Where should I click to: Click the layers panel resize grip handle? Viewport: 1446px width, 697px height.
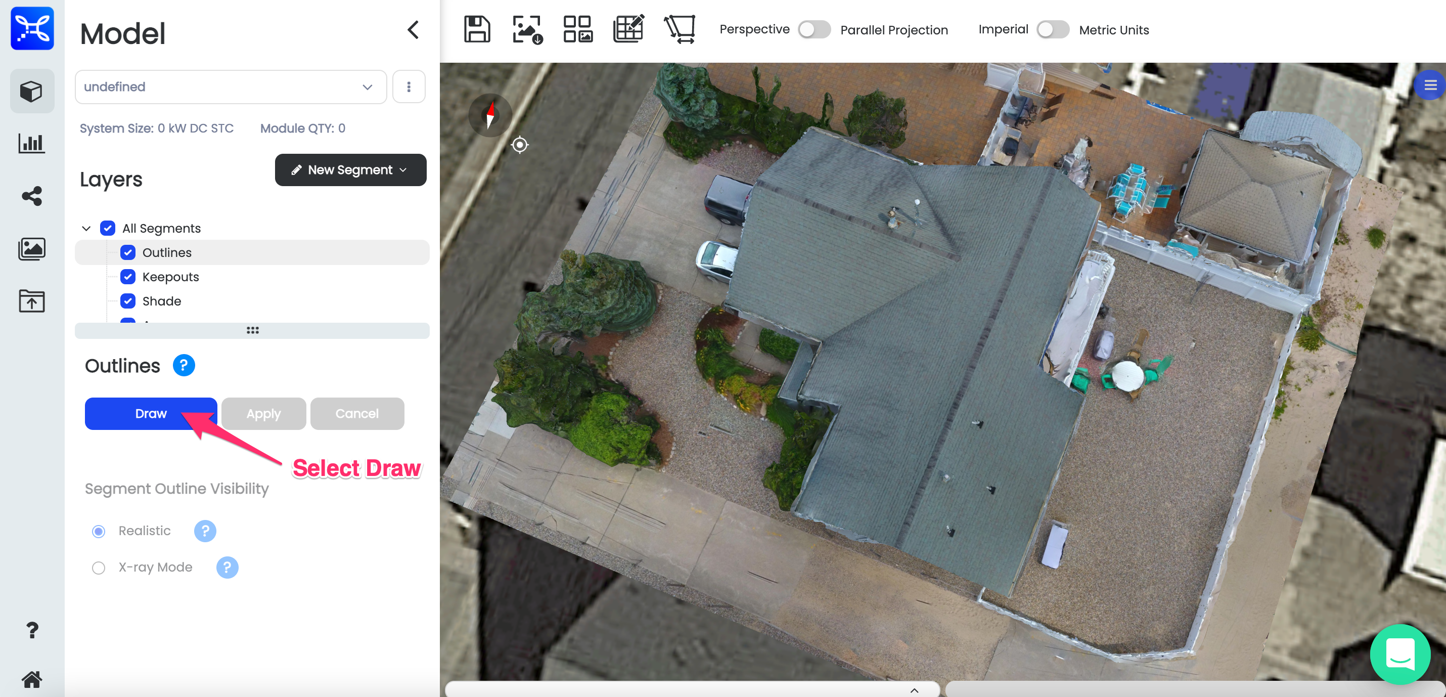pyautogui.click(x=253, y=330)
